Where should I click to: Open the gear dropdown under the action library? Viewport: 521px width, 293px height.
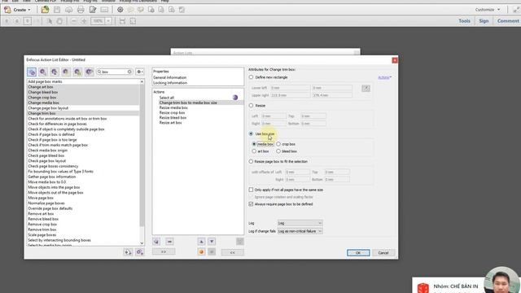point(139,252)
